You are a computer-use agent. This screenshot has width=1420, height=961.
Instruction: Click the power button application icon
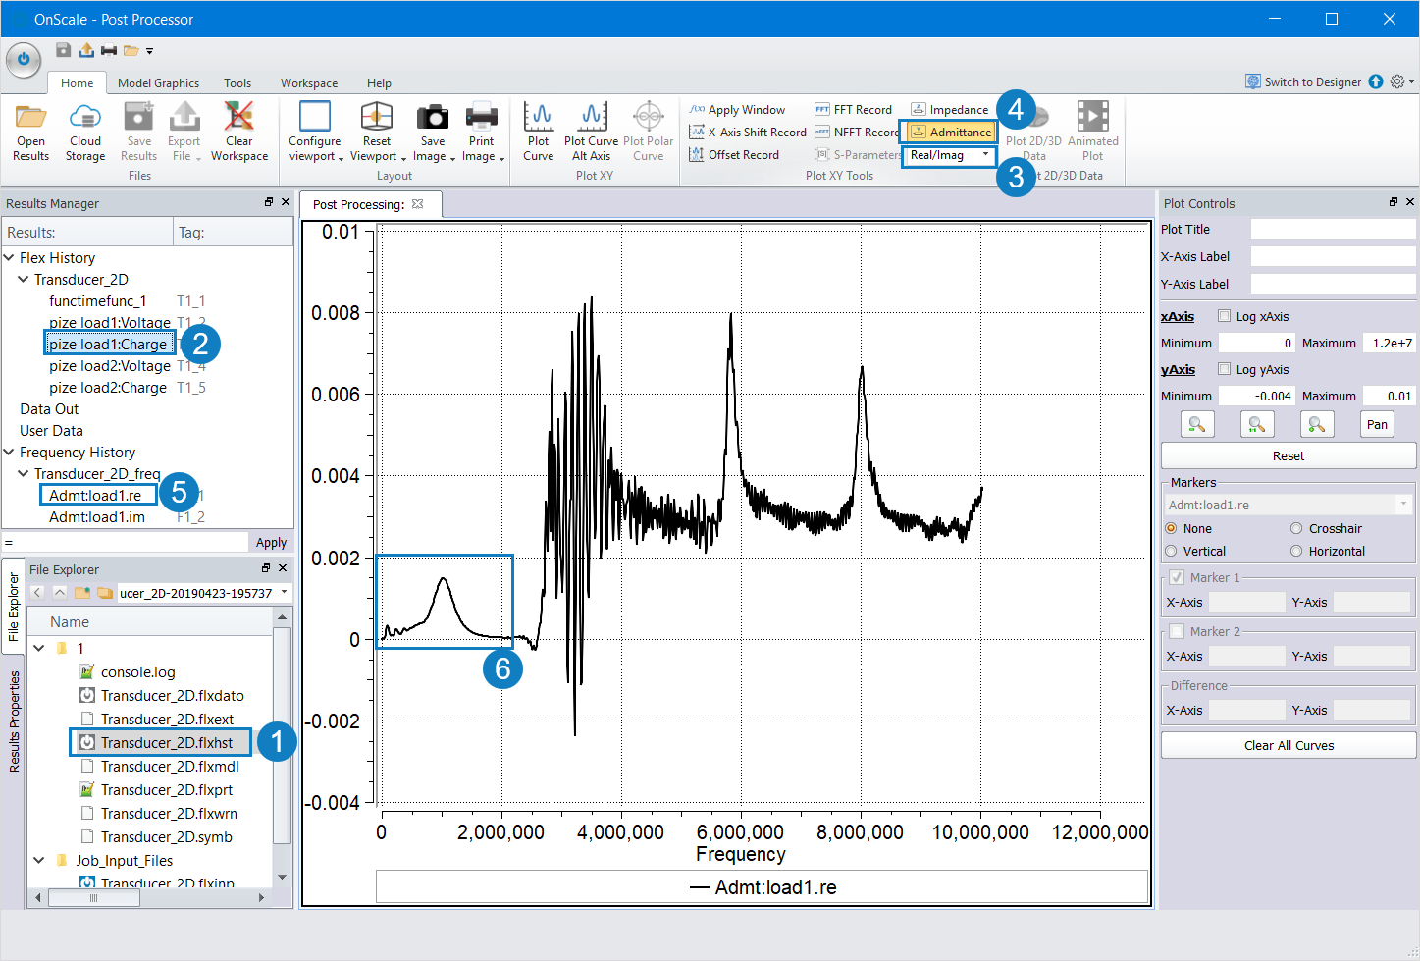23,59
